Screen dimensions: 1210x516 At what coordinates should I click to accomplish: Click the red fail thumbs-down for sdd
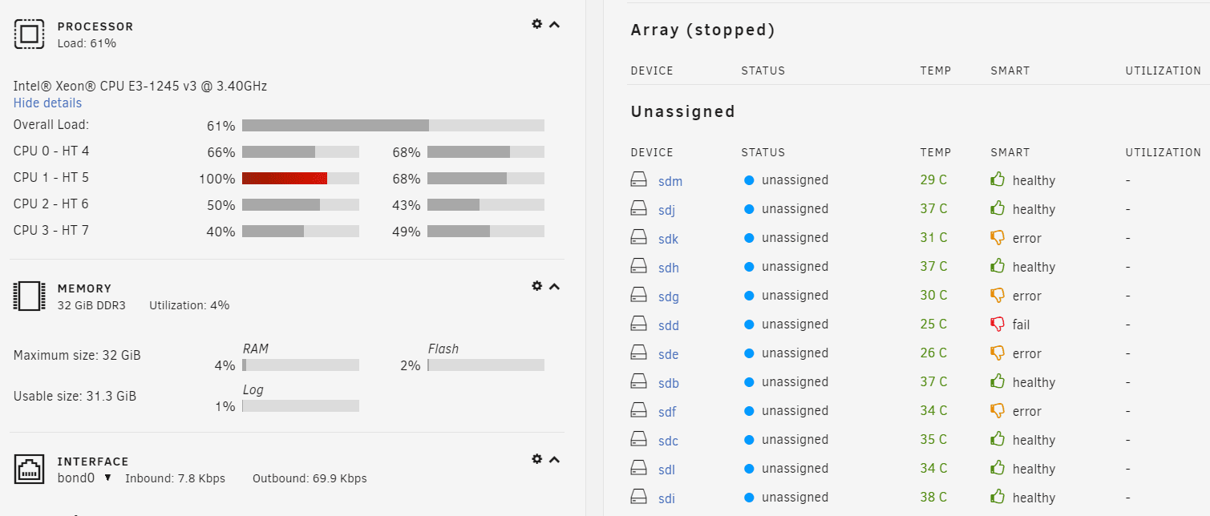pos(998,325)
